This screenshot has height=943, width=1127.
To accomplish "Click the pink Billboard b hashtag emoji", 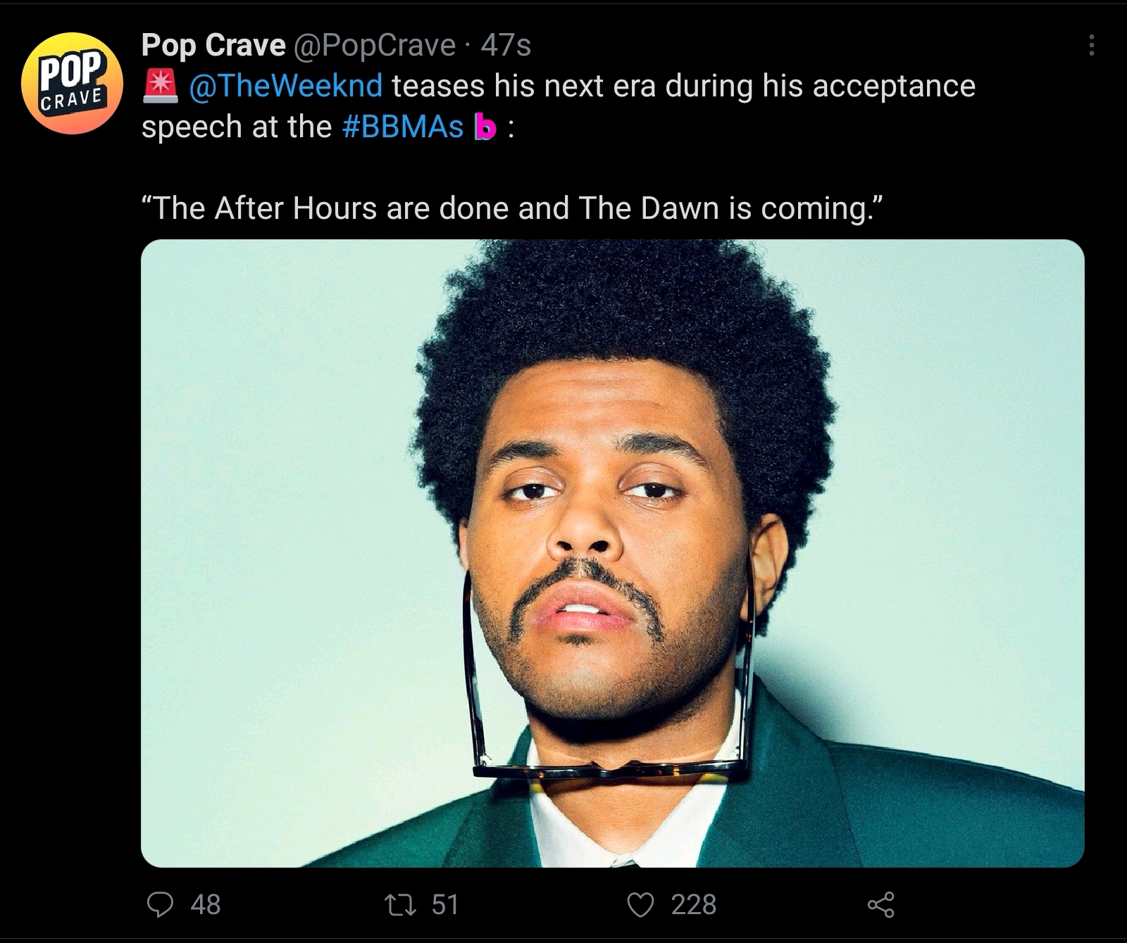I will coord(486,127).
